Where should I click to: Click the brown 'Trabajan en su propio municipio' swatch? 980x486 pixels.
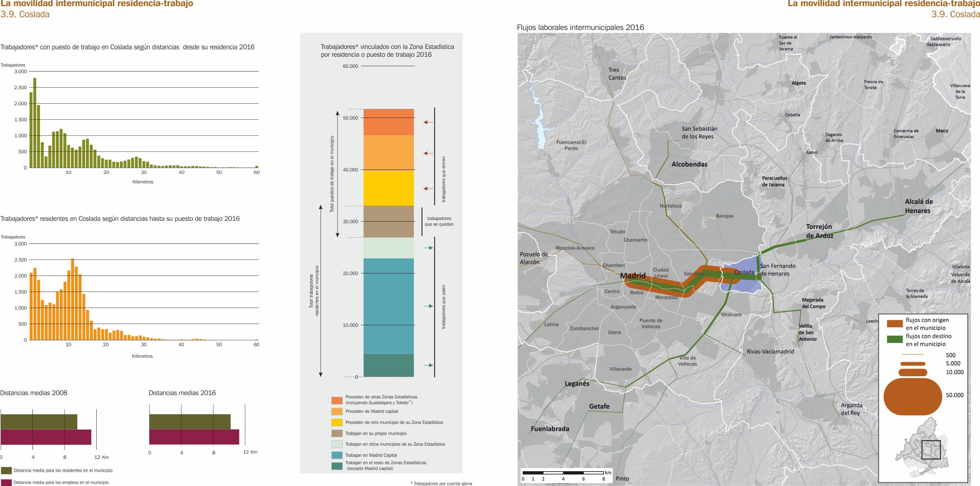pyautogui.click(x=337, y=433)
